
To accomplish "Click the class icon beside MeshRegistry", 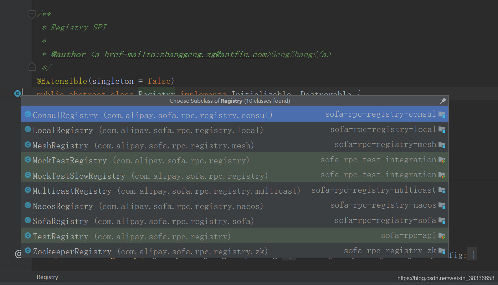I will tap(28, 145).
